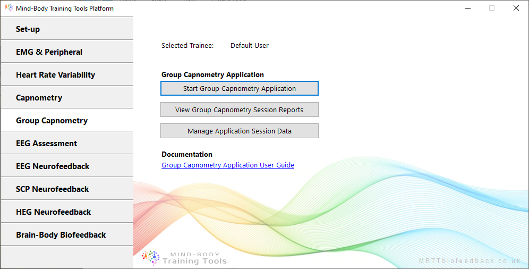Click the 'Default User' trainee name
This screenshot has width=529, height=269.
[x=250, y=46]
